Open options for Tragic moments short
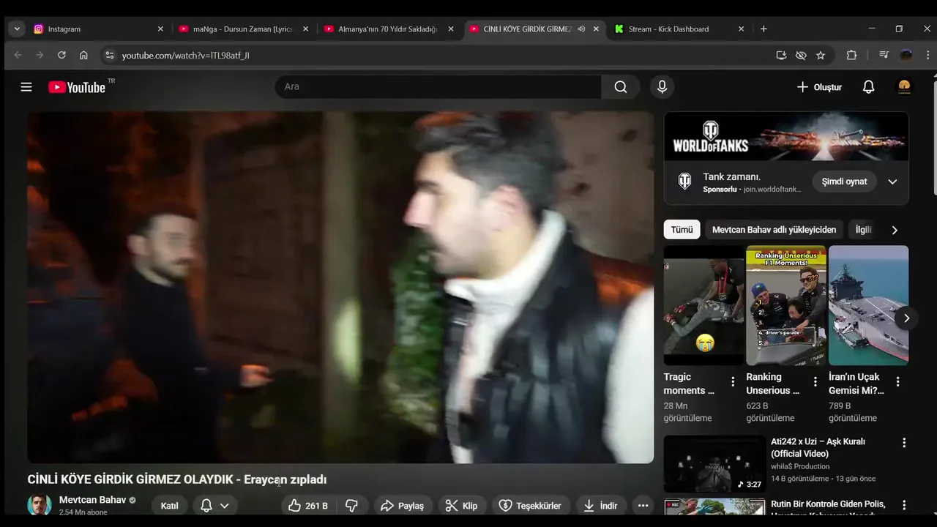Screen dimensions: 937x527 [733, 381]
